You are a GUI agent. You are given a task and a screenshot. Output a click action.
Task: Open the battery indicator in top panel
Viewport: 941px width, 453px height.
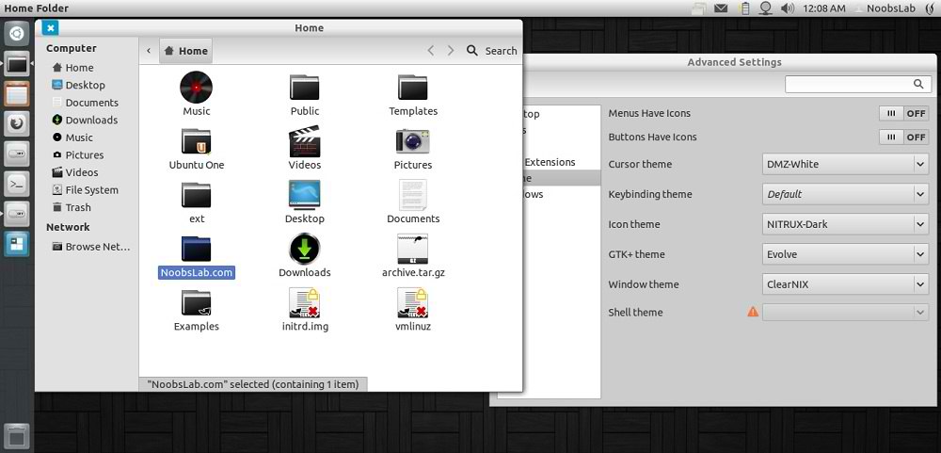click(744, 8)
